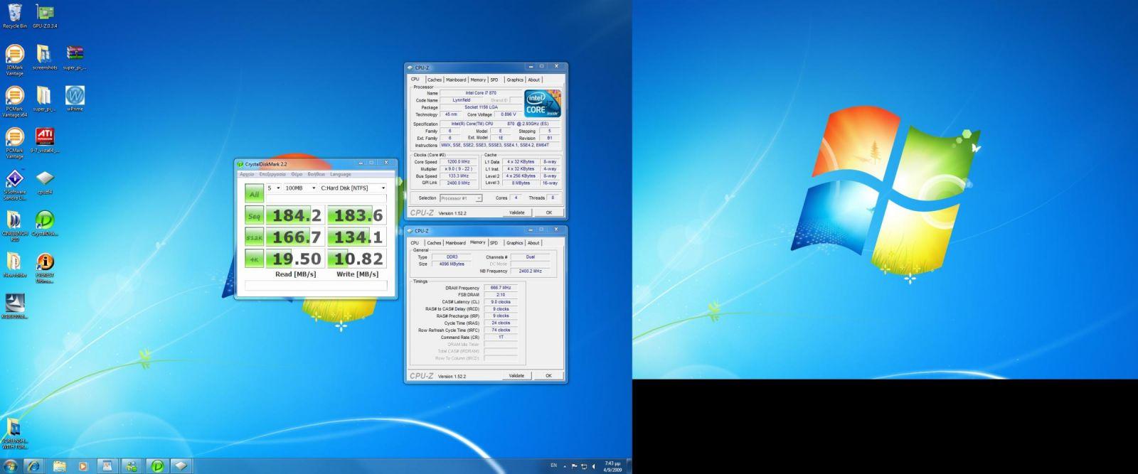This screenshot has height=474, width=1138.
Task: Click the Intel Core i7 logo in CPU-Z
Action: coord(543,104)
